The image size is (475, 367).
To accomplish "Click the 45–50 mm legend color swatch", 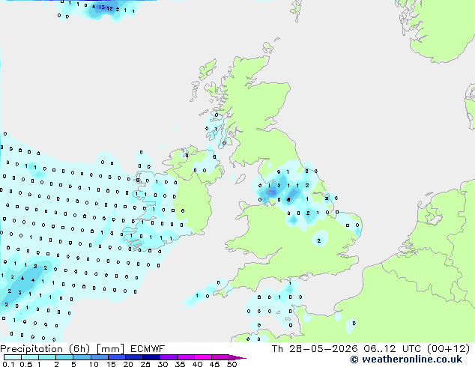I will [x=220, y=357].
